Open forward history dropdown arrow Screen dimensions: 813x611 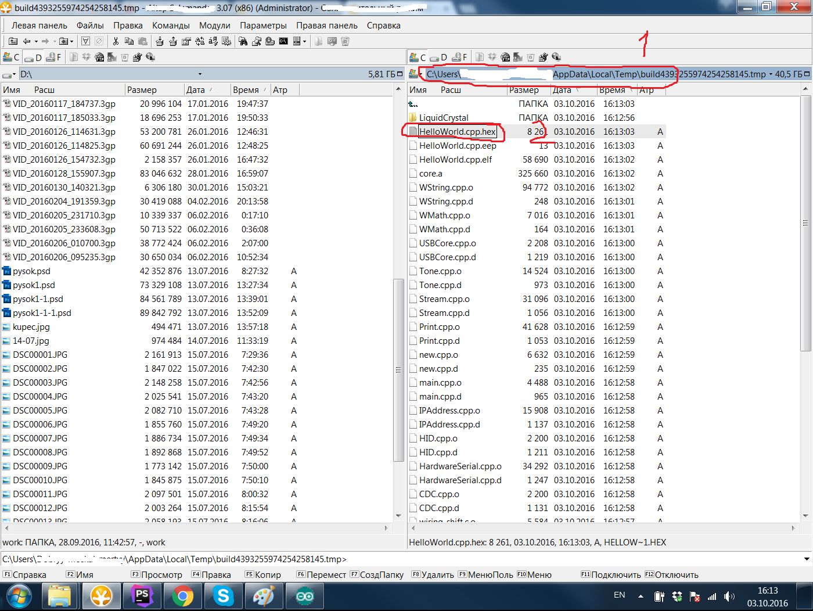pos(55,41)
